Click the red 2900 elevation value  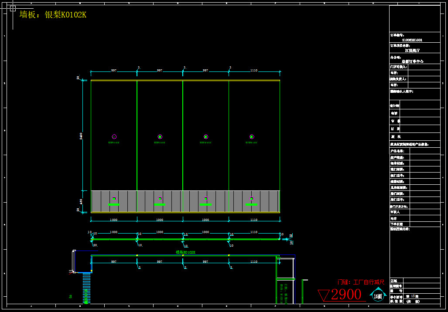346,295
